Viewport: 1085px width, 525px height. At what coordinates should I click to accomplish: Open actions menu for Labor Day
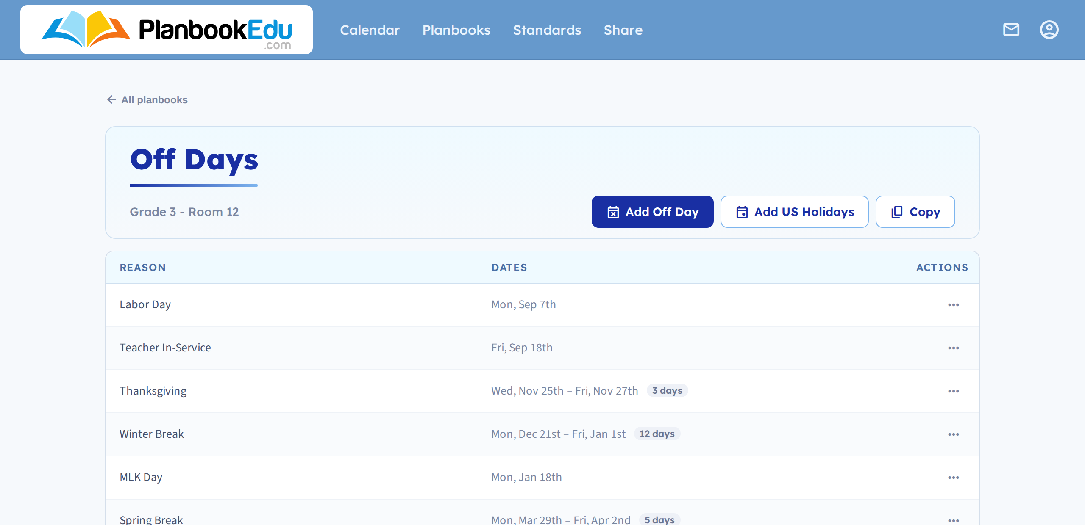954,305
